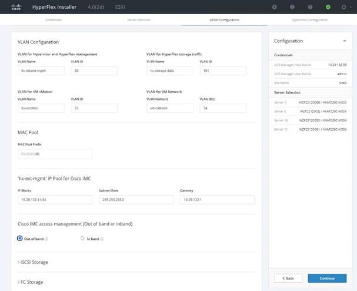Click VLAN for VM vMotion label
Image resolution: width=357 pixels, height=291 pixels.
[35, 92]
